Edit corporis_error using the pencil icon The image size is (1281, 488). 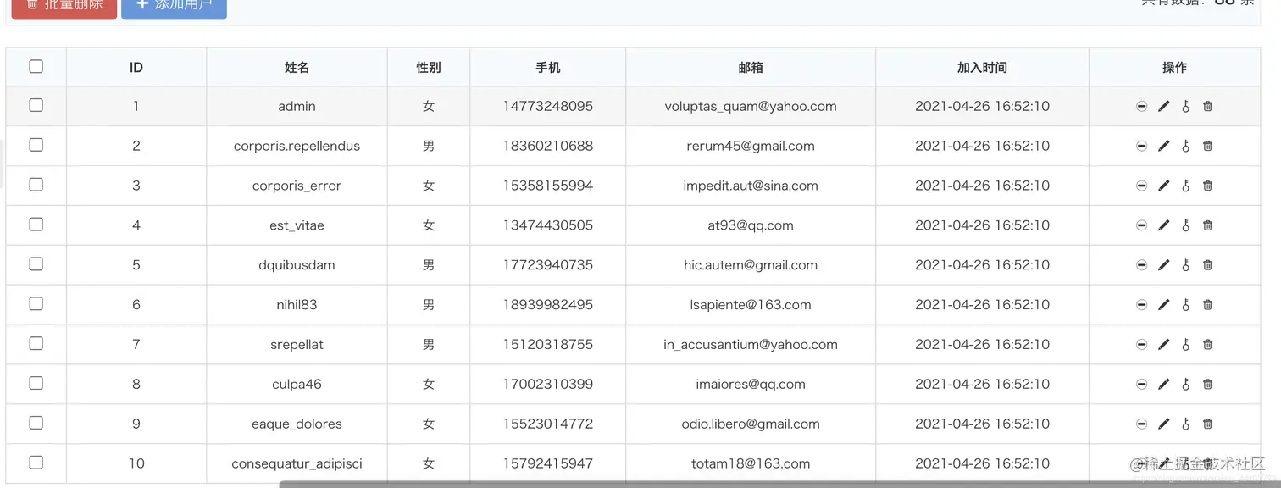coord(1163,186)
